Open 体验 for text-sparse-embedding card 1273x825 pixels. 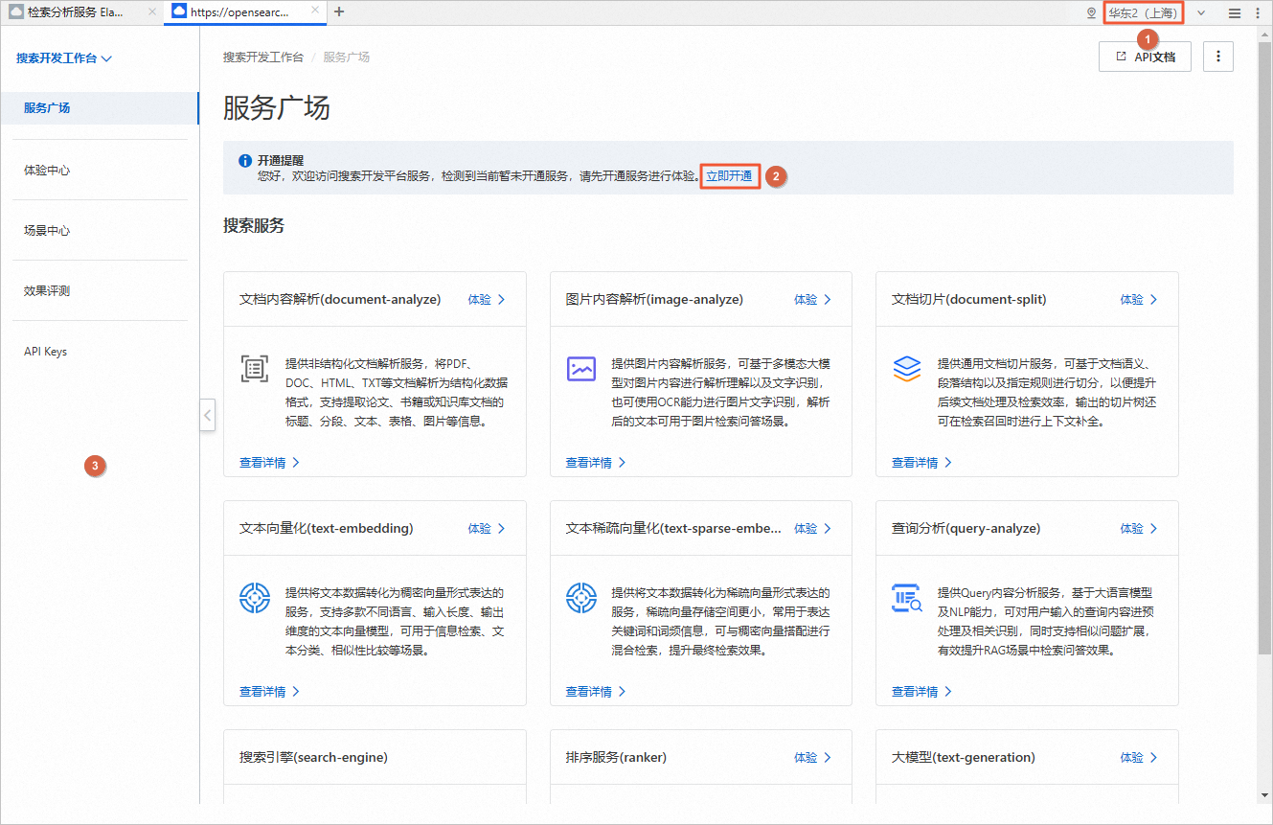click(x=813, y=529)
